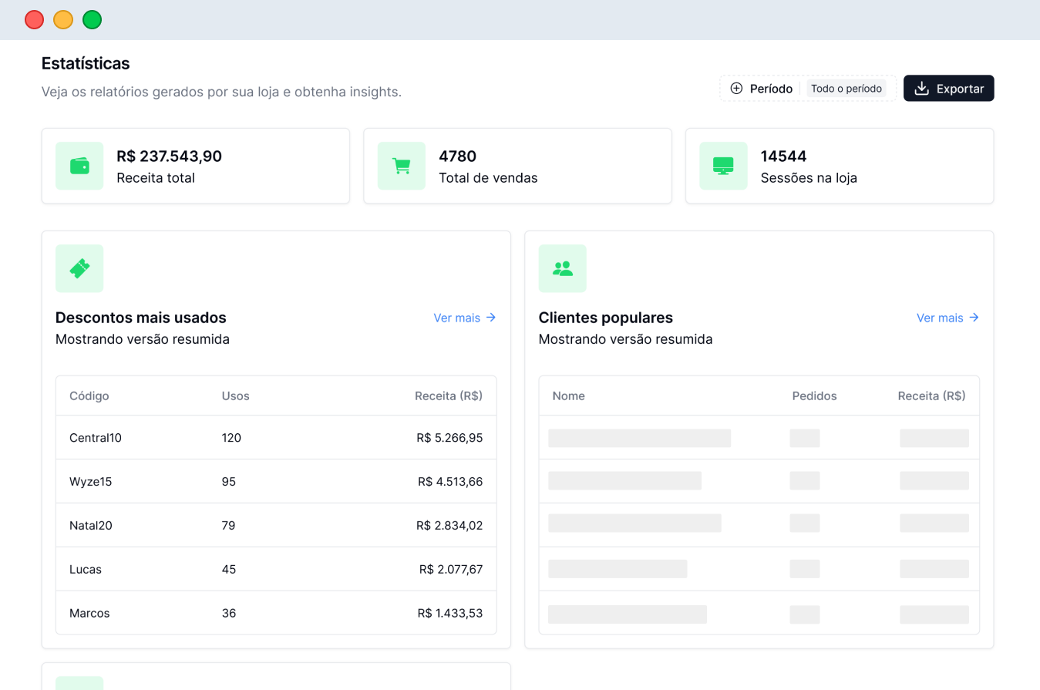Click revenue R$ 2.077,67

coord(451,570)
